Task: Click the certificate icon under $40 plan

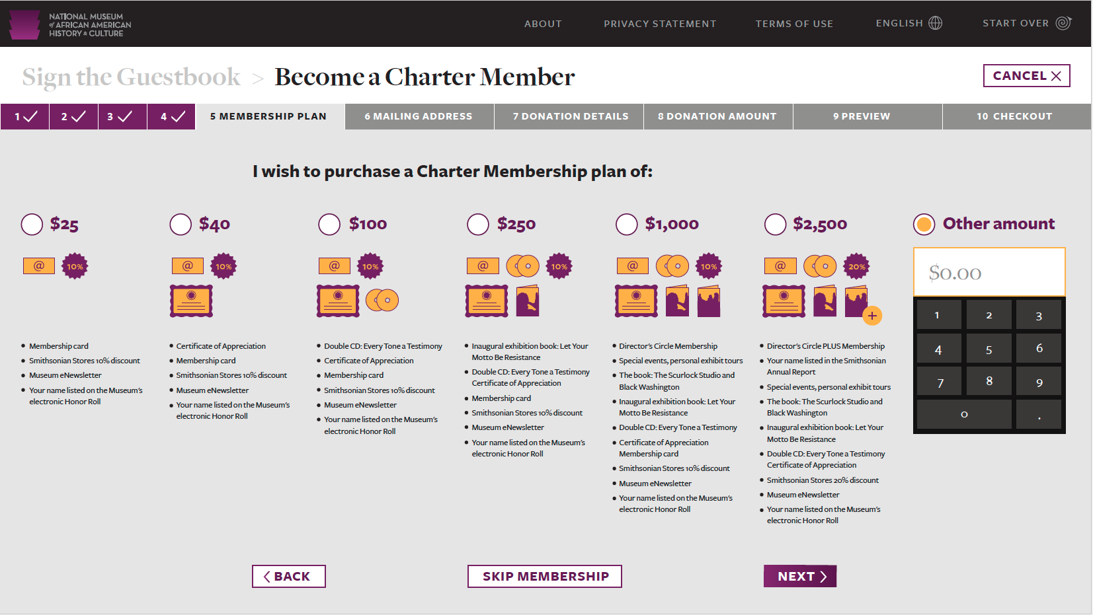Action: 191,301
